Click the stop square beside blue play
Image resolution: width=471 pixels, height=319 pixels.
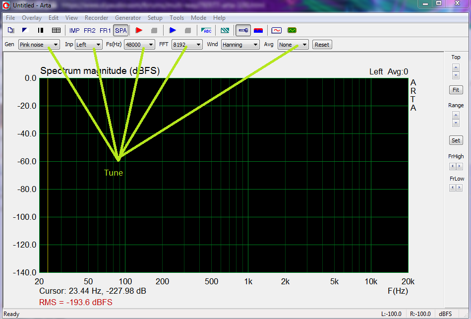(188, 30)
